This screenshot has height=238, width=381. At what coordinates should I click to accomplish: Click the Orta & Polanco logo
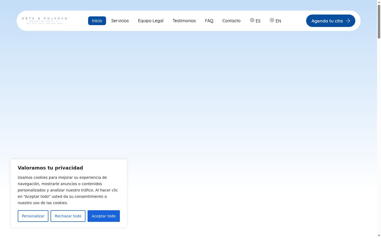pyautogui.click(x=44, y=21)
